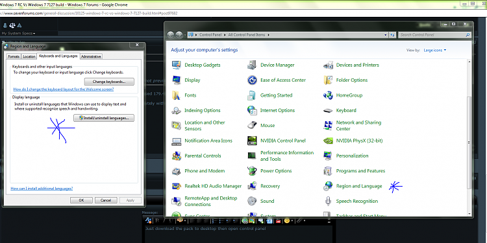Open the NVIDIA Control Panel icon

(252, 141)
